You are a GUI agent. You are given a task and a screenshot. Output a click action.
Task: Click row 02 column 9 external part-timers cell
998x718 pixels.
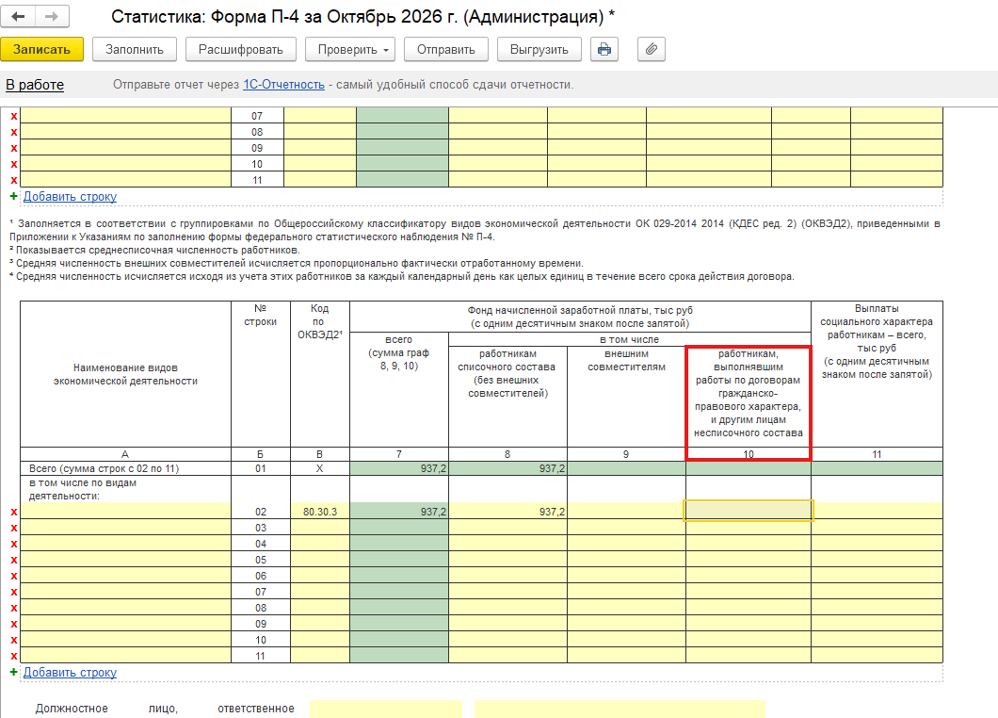pos(626,511)
